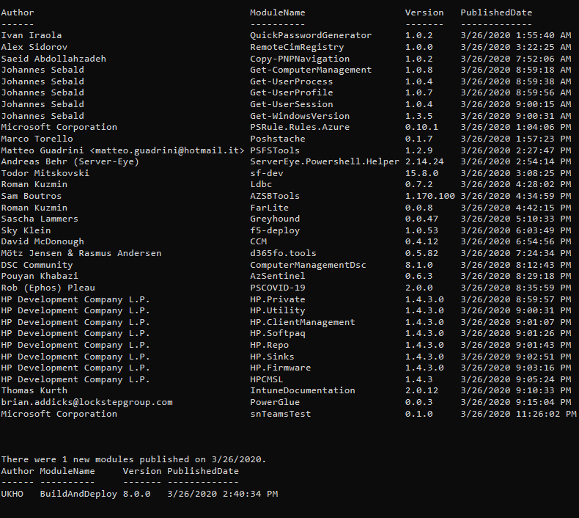The width and height of the screenshot is (579, 518).
Task: Click author Todor Mitskovski
Action: (45, 173)
